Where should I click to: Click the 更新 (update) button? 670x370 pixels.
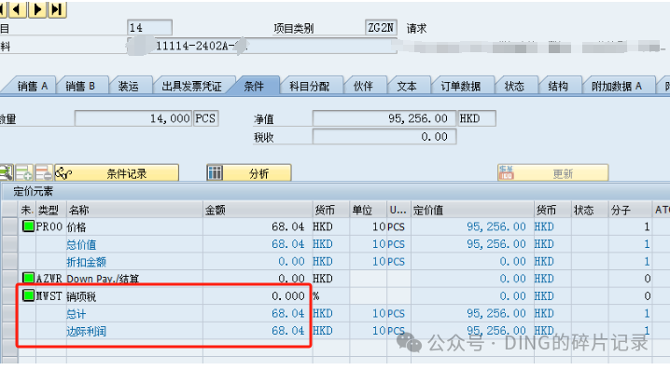point(553,172)
